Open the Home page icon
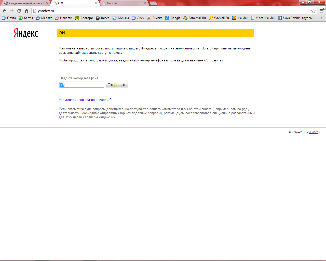The width and height of the screenshot is (326, 261). pos(26,11)
